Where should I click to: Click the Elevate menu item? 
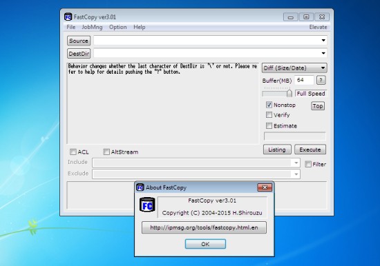(318, 27)
